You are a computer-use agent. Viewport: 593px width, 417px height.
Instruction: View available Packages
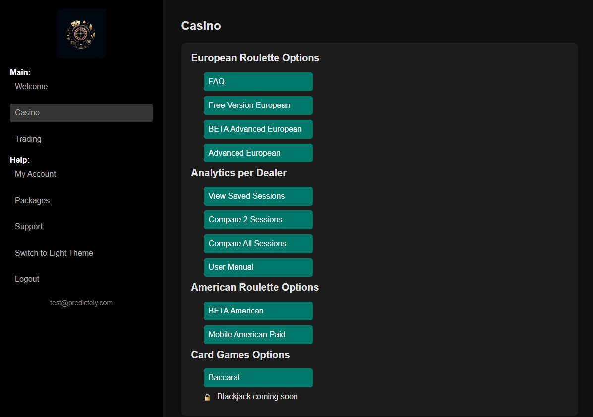32,200
